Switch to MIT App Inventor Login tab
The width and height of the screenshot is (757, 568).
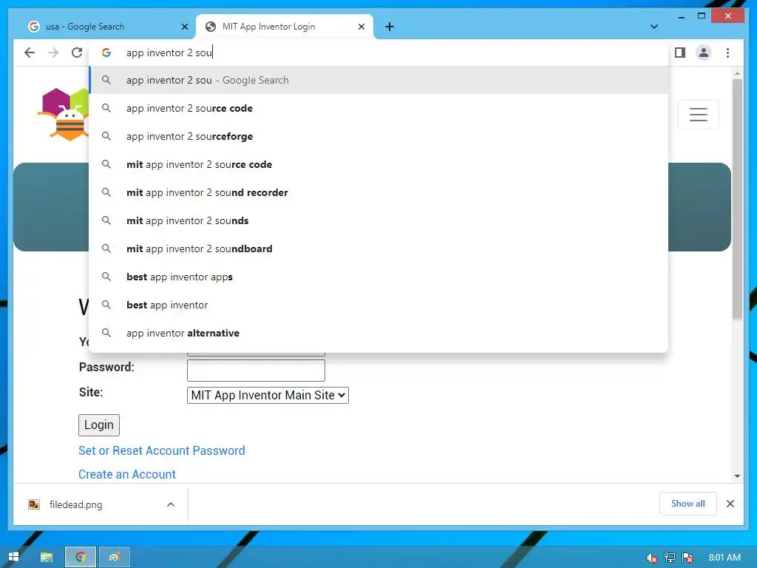coord(285,27)
